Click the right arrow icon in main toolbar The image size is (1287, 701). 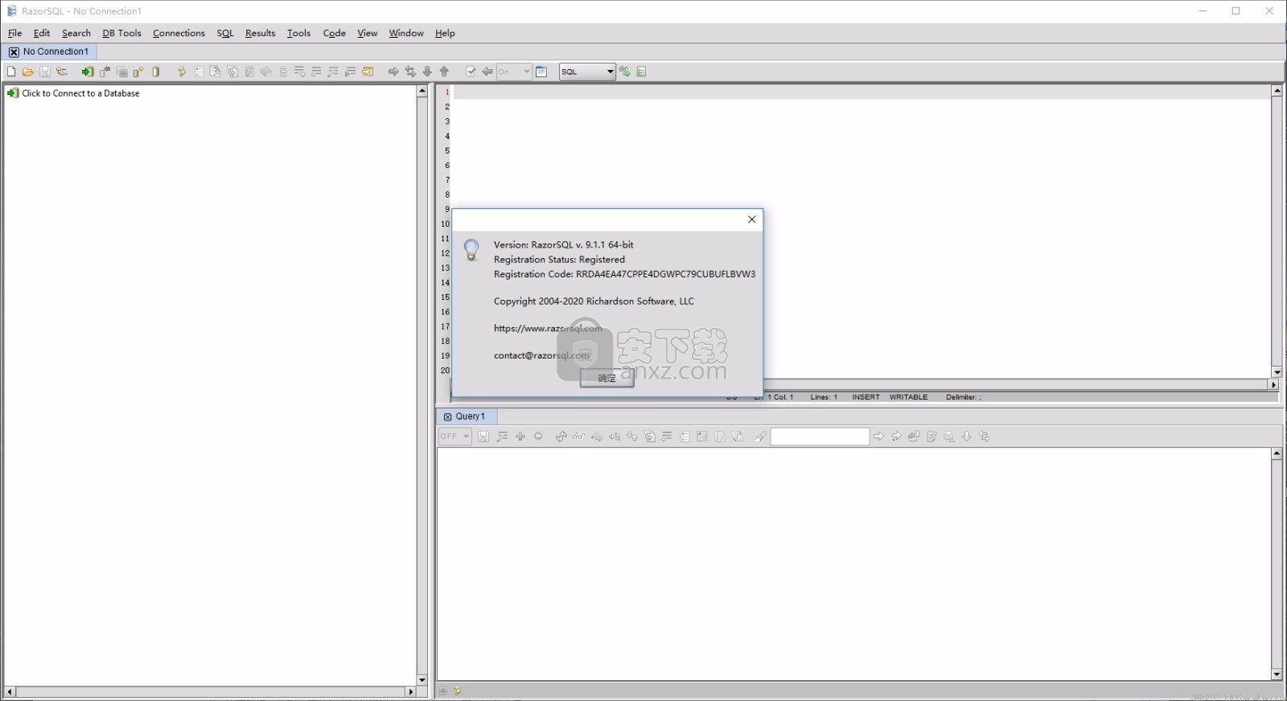click(393, 72)
